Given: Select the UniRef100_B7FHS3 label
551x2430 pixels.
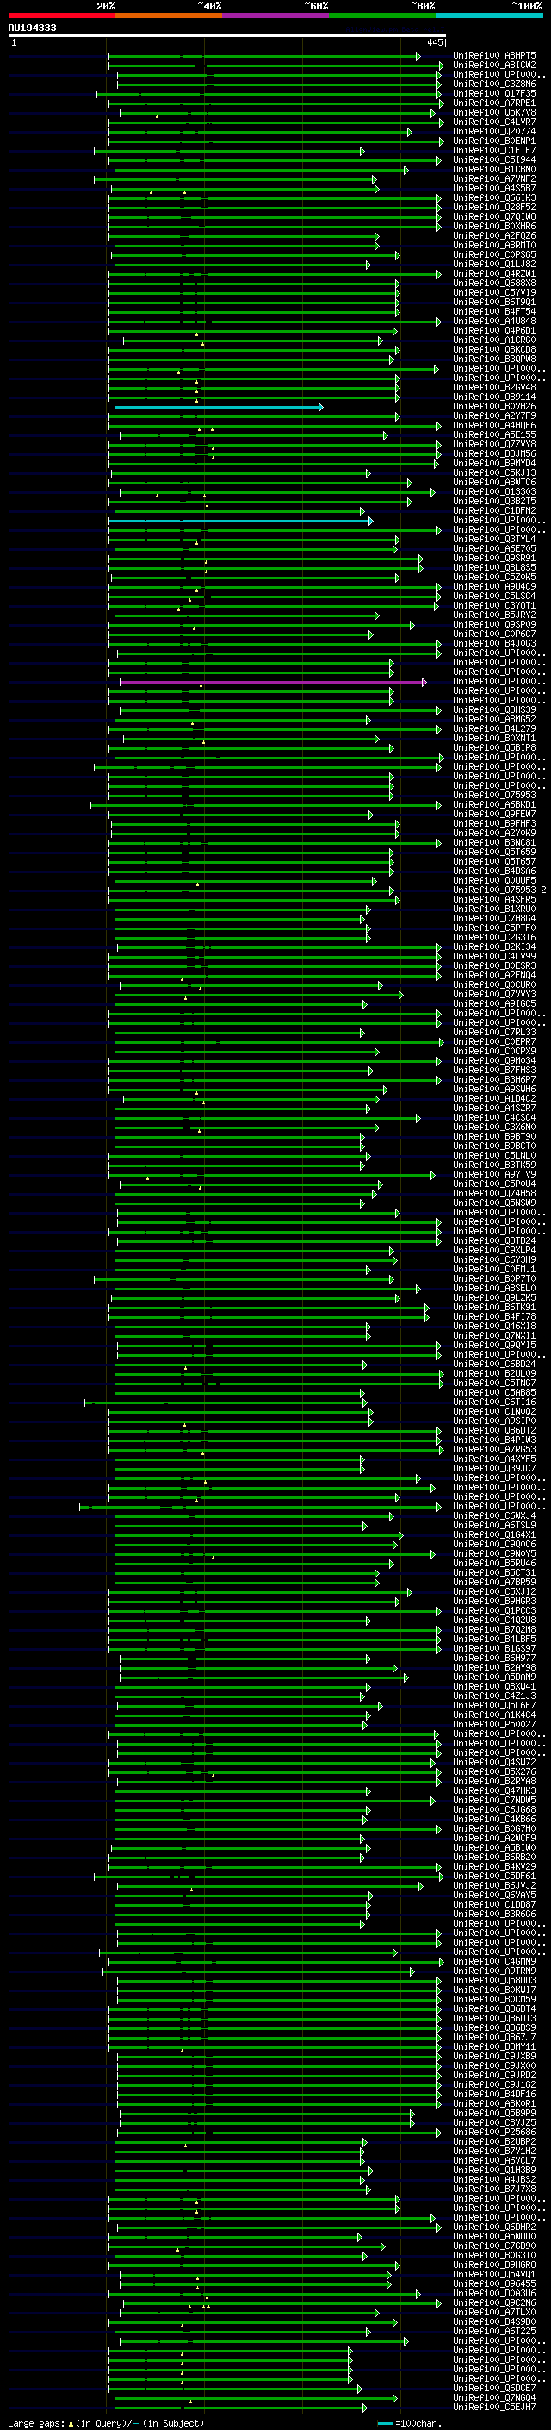Looking at the screenshot, I should pos(494,1071).
